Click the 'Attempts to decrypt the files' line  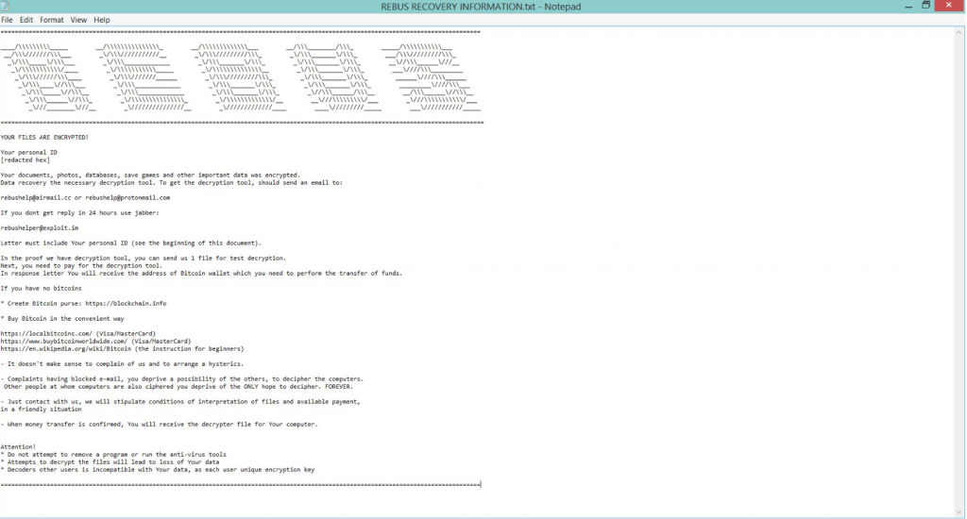click(110, 461)
